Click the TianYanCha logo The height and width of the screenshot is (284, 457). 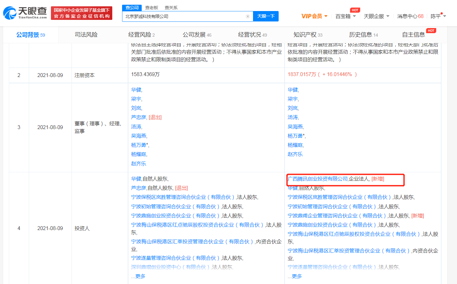pyautogui.click(x=25, y=13)
